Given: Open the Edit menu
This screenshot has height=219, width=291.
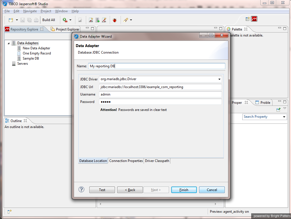Looking at the screenshot, I should [16, 11].
